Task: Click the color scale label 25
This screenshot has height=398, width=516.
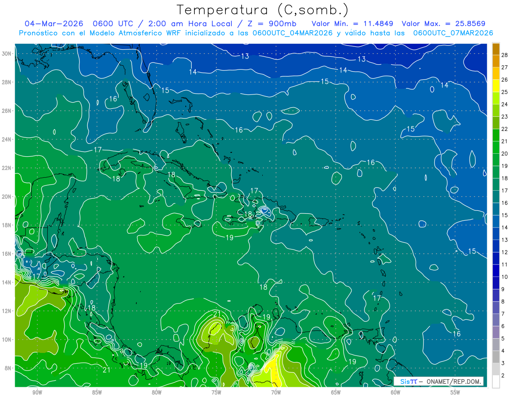Action: click(x=505, y=91)
